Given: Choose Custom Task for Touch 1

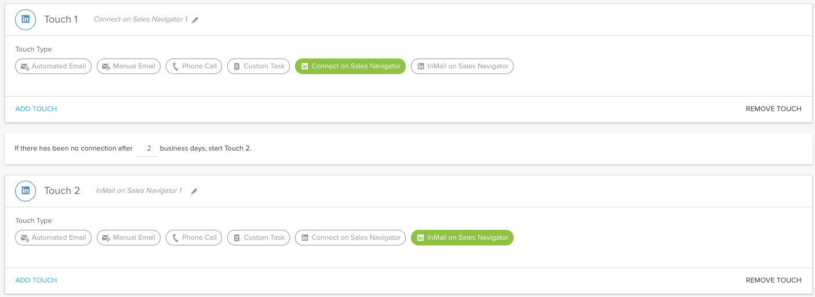Looking at the screenshot, I should pyautogui.click(x=259, y=67).
